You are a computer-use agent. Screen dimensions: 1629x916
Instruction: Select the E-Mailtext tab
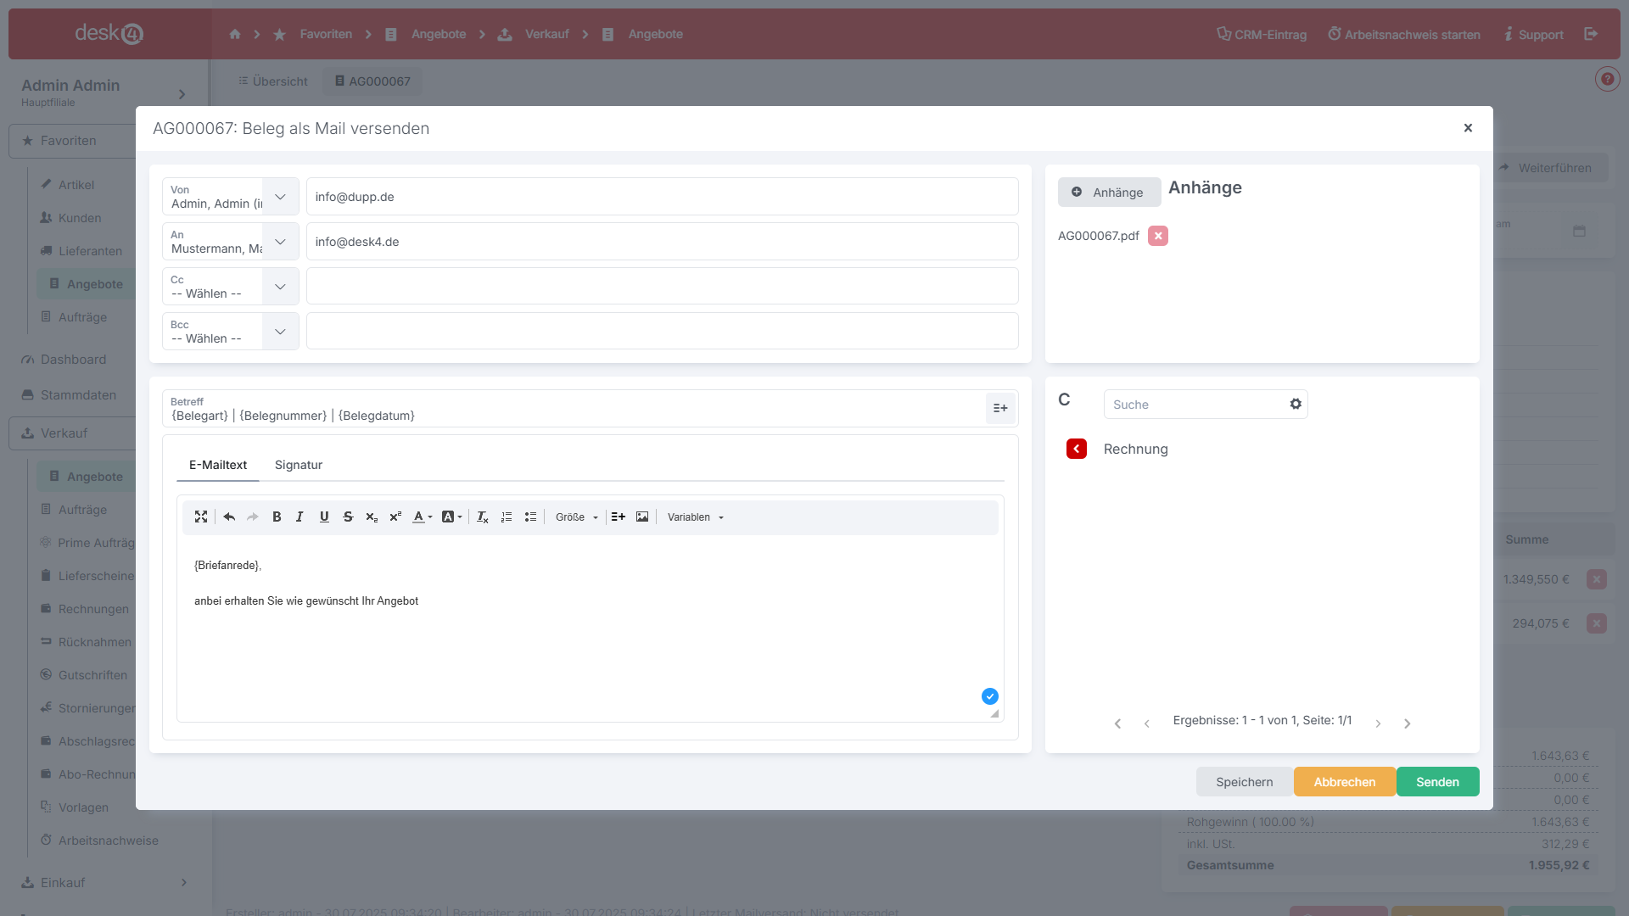click(x=218, y=465)
